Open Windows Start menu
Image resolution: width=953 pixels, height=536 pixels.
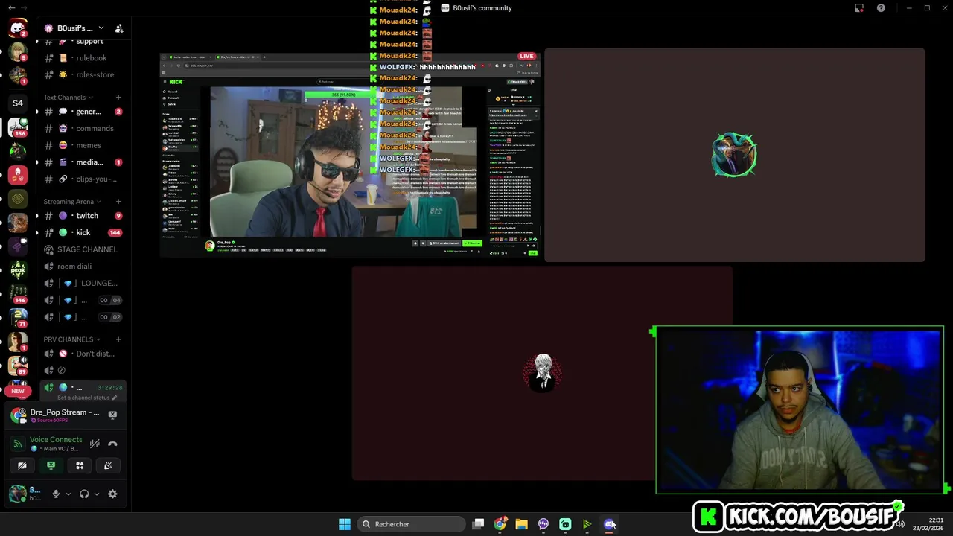tap(345, 524)
